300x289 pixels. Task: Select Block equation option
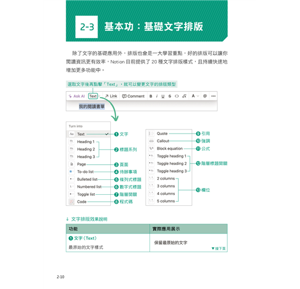click(x=170, y=149)
